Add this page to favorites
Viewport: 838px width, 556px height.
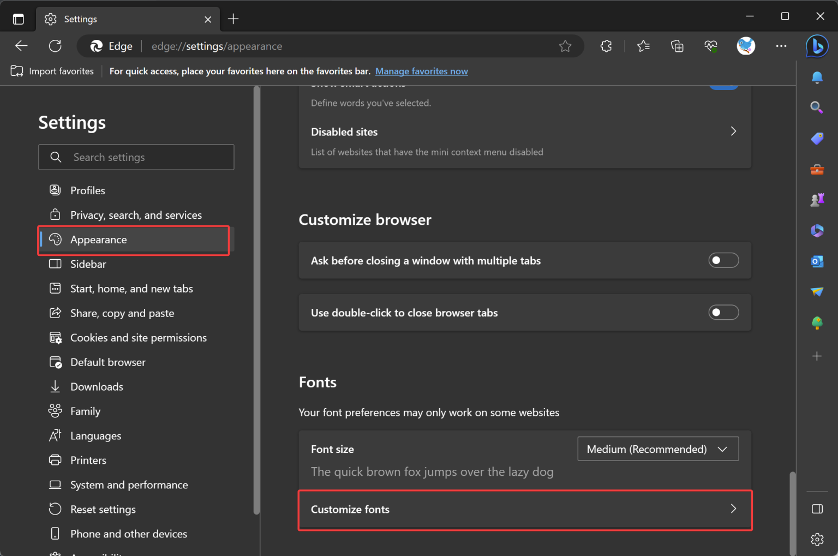pyautogui.click(x=565, y=46)
